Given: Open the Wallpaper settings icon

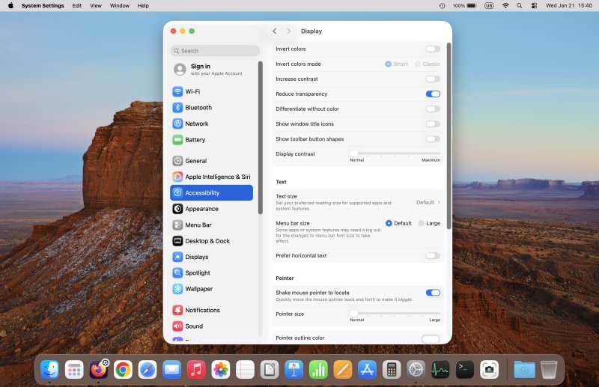Looking at the screenshot, I should [177, 289].
